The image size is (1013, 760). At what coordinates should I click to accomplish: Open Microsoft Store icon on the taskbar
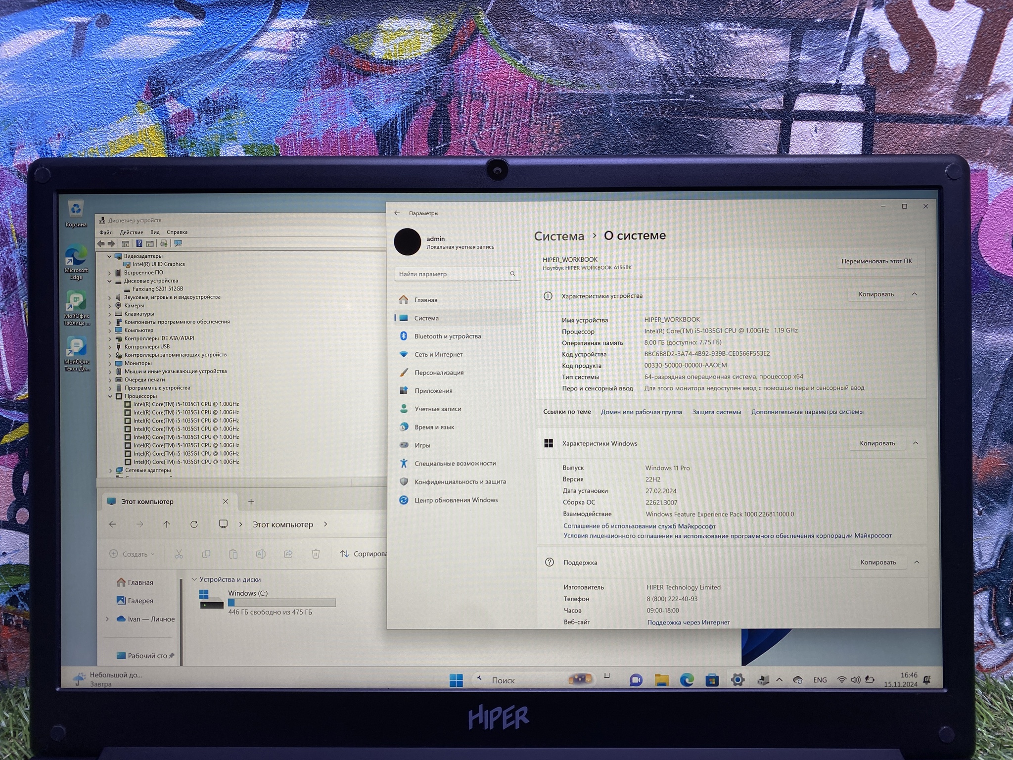(x=712, y=680)
